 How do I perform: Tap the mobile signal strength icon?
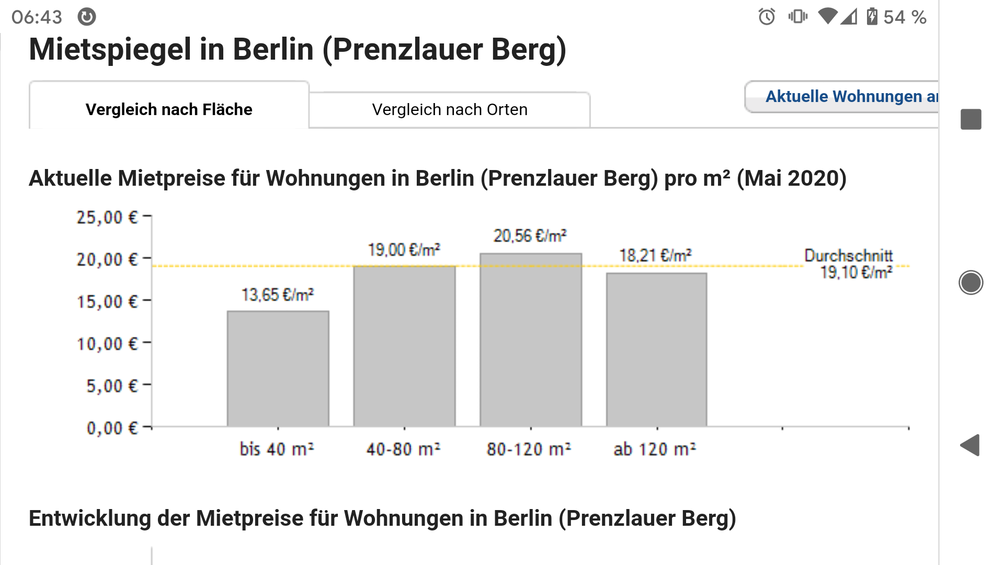[849, 17]
